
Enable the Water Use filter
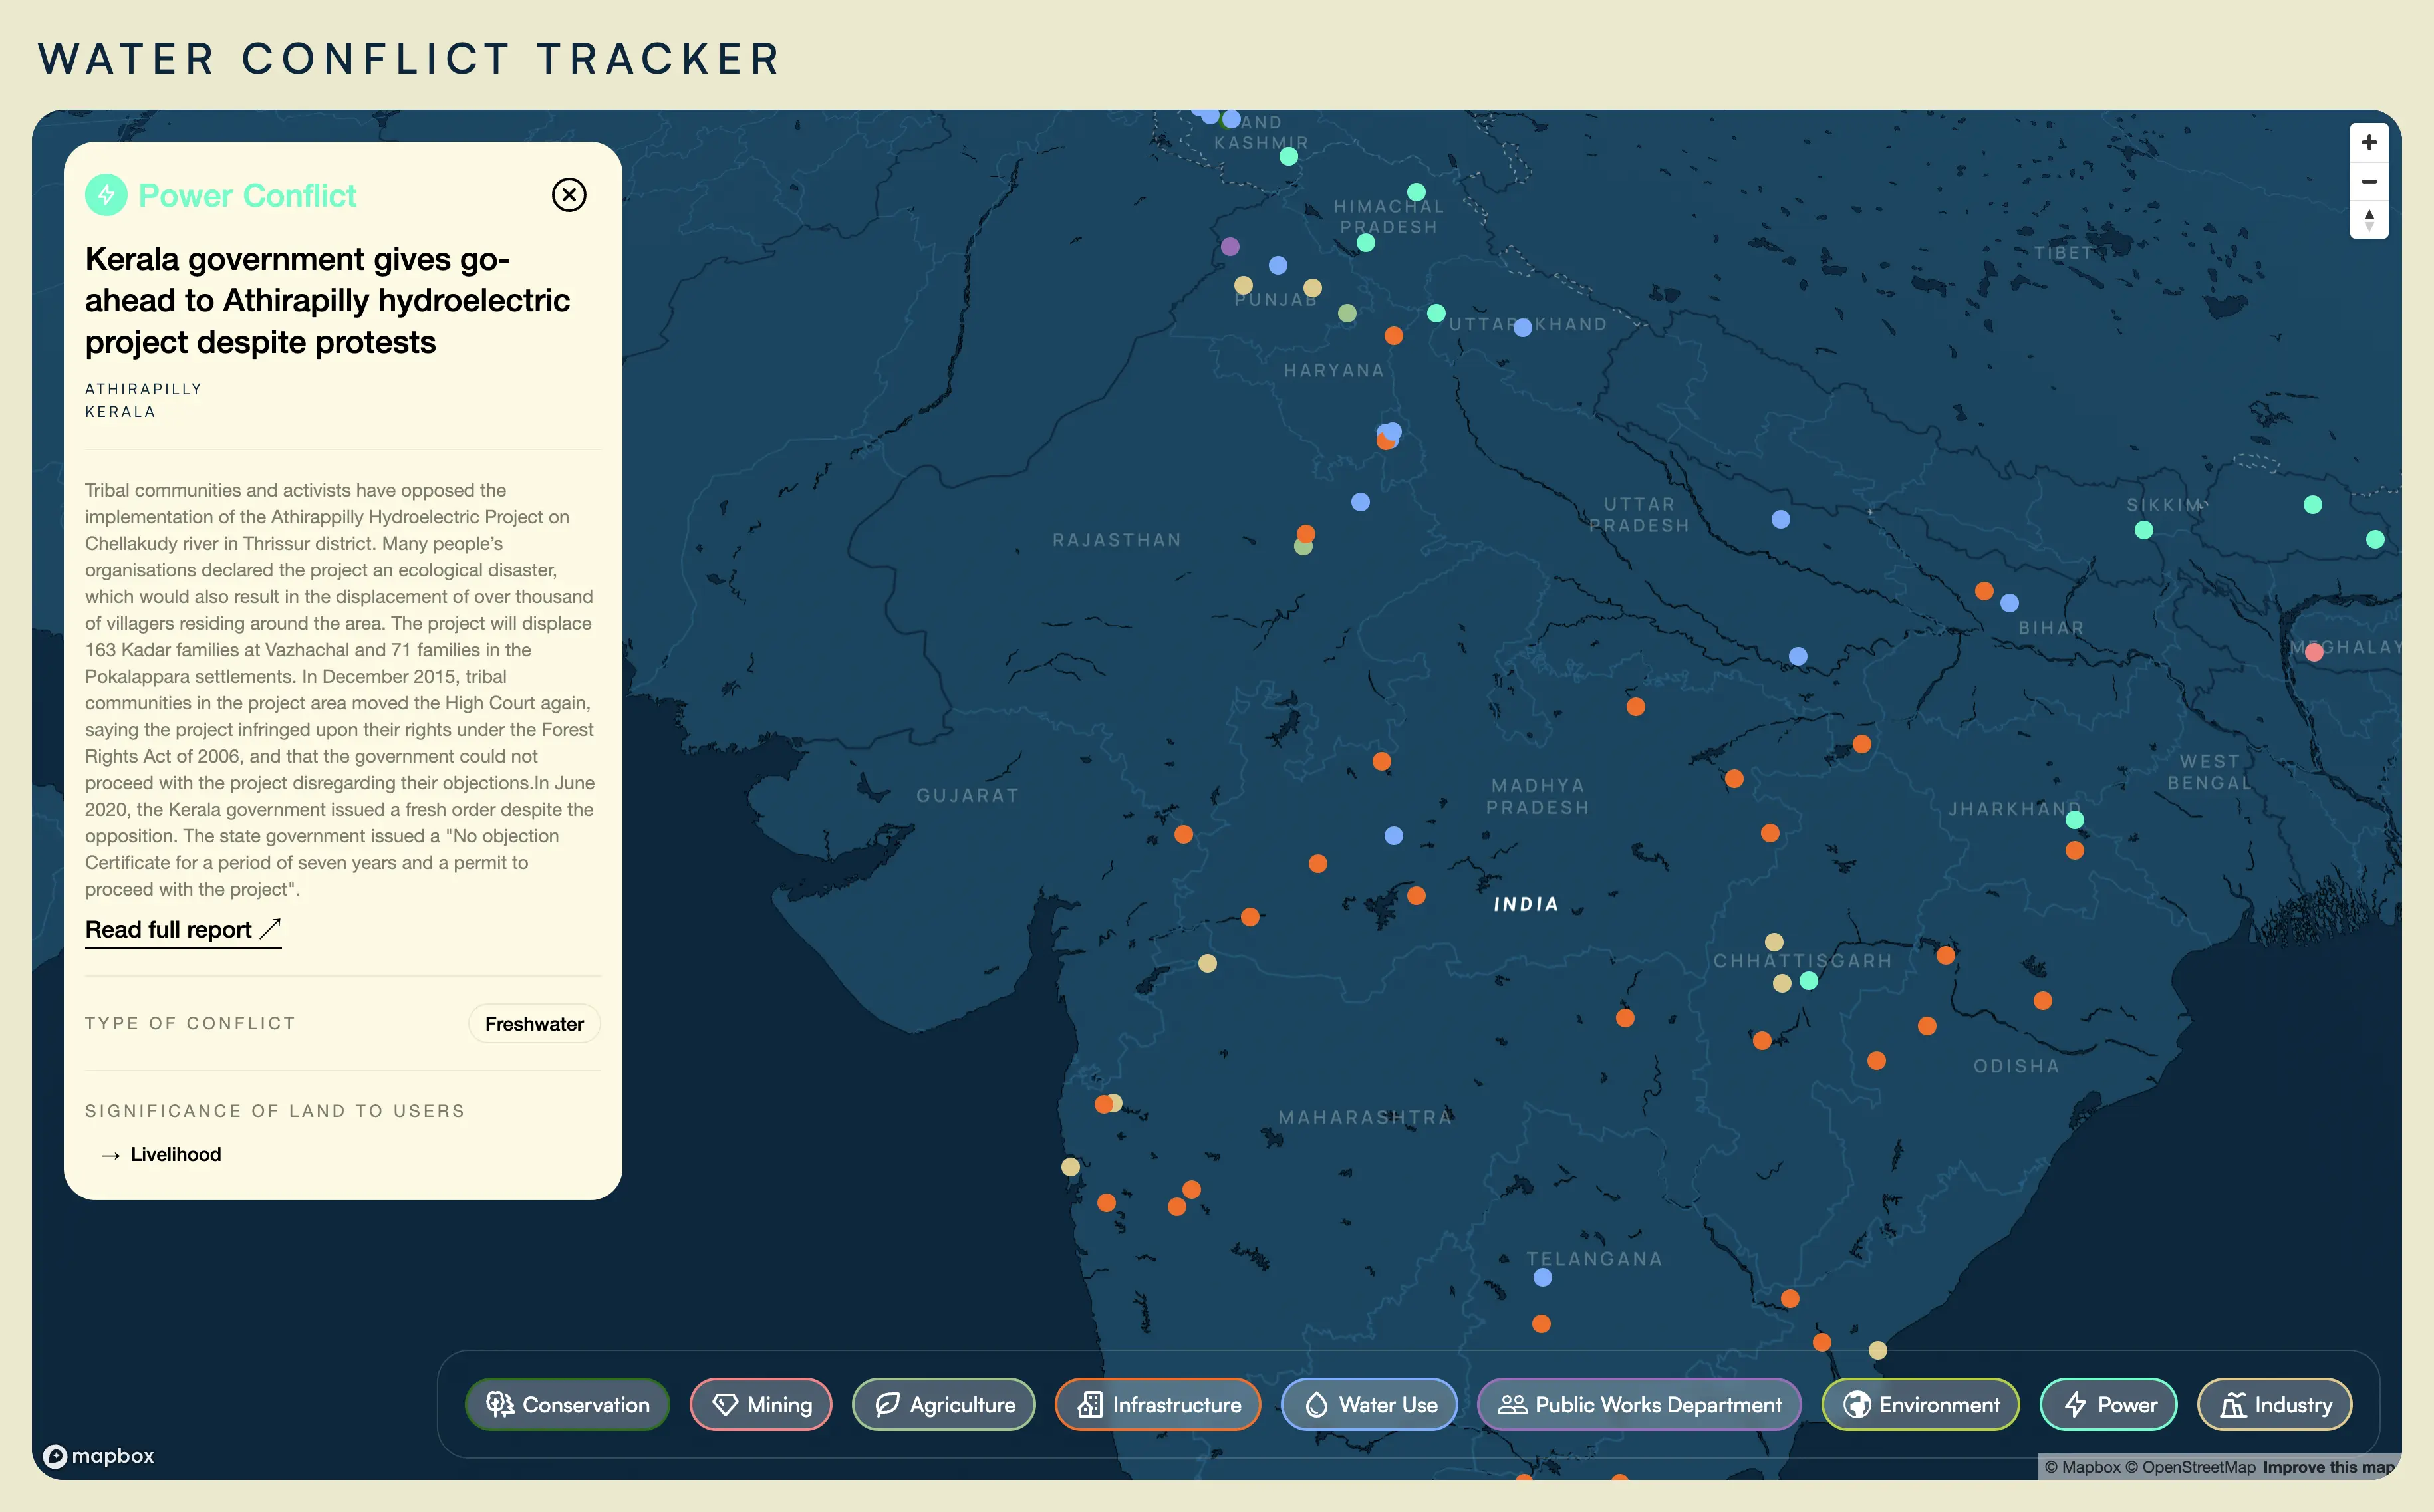pos(1370,1405)
